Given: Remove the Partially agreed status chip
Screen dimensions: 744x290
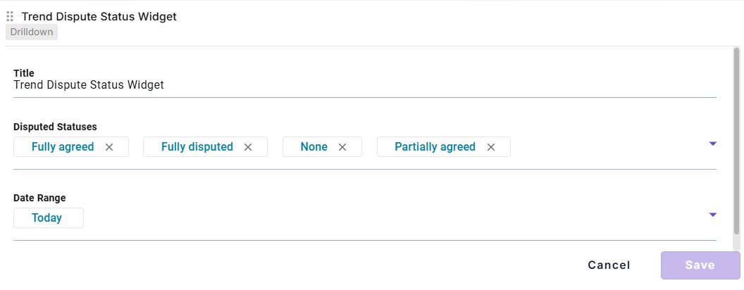Looking at the screenshot, I should (491, 147).
